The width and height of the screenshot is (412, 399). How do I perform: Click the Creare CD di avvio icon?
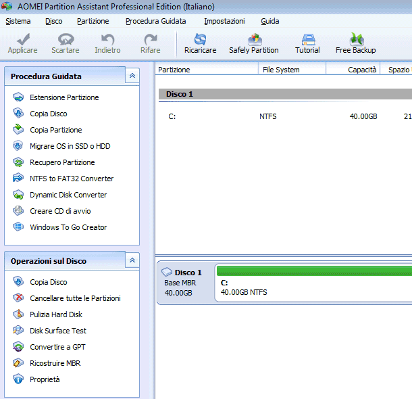pos(18,211)
